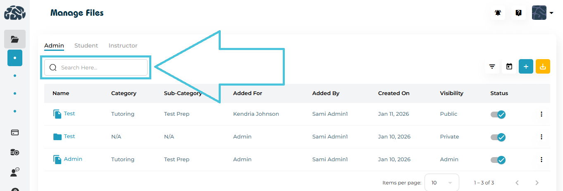Click the notification bell icon
This screenshot has height=191, width=563.
tap(498, 13)
